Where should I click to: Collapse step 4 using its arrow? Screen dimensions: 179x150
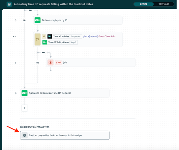(x=14, y=37)
